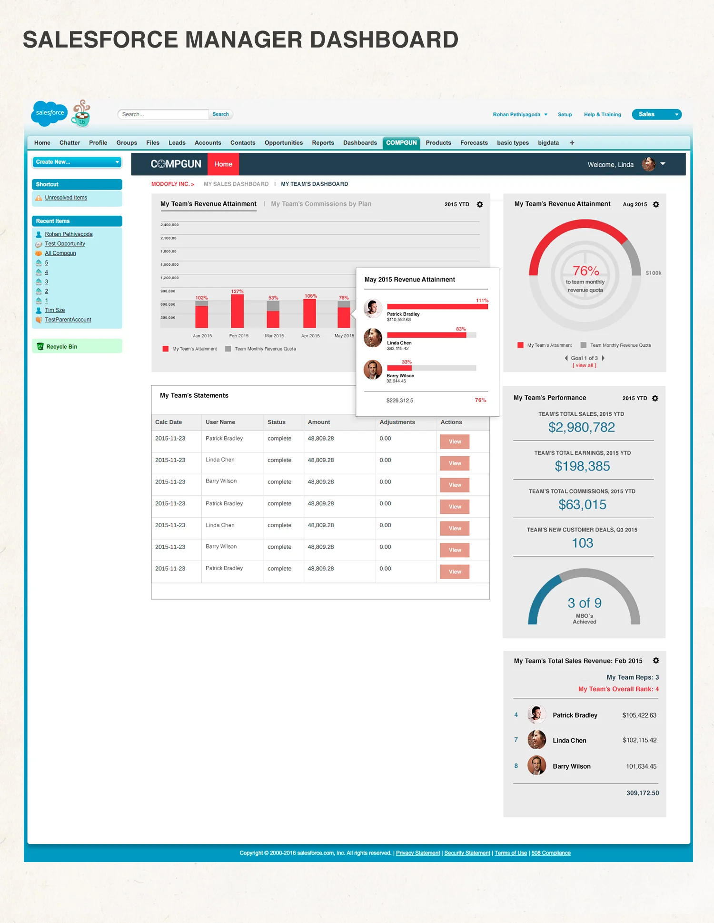View Linda Chen's first statement row
714x923 pixels.
[455, 463]
